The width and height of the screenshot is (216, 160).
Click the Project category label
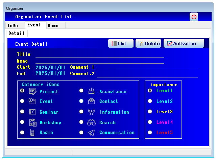[49, 91]
